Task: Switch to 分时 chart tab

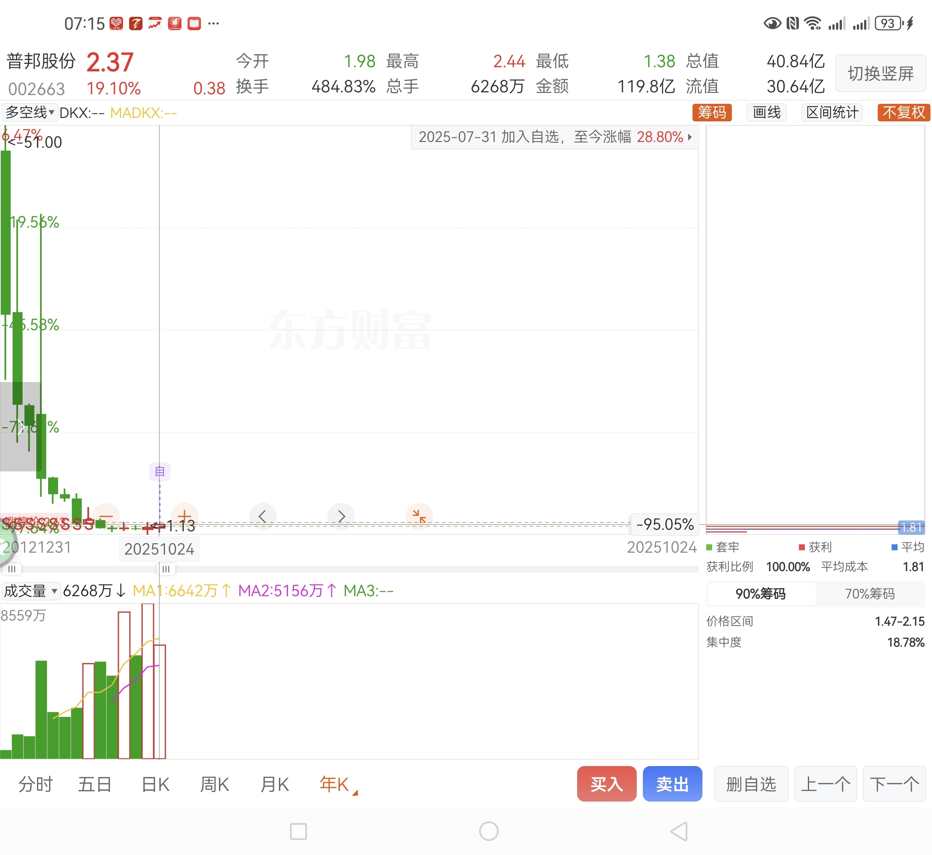Action: click(36, 785)
